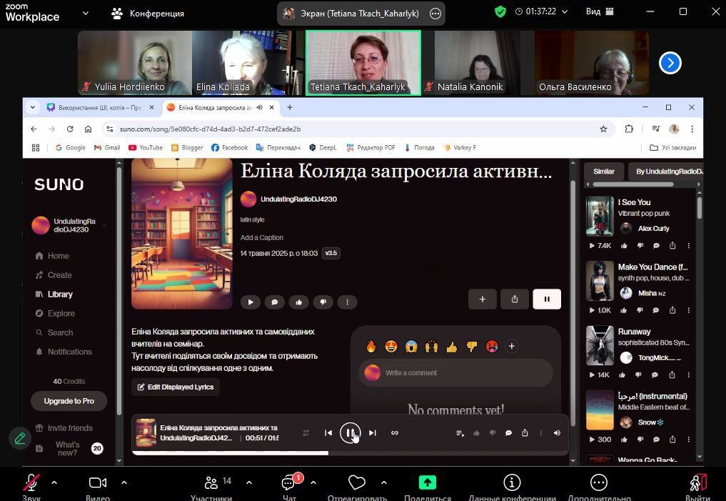
Task: Share the Runaway track from the similar list
Action: point(672,374)
